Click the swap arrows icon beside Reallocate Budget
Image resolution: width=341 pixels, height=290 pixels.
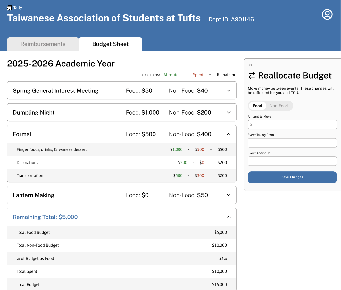[x=252, y=75]
